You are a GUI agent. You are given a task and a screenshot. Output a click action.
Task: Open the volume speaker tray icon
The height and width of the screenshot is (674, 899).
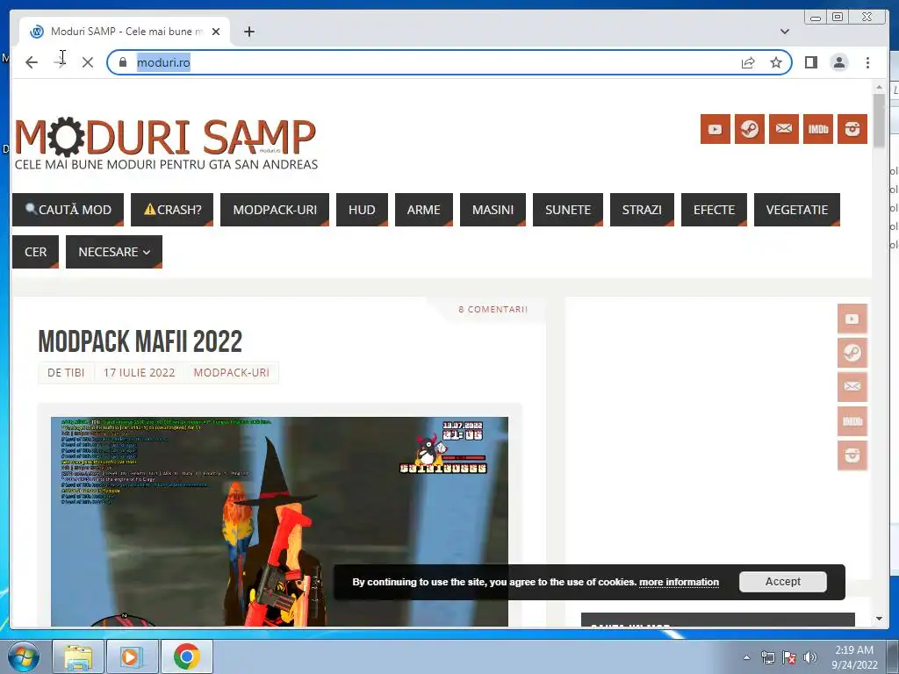[x=810, y=657]
